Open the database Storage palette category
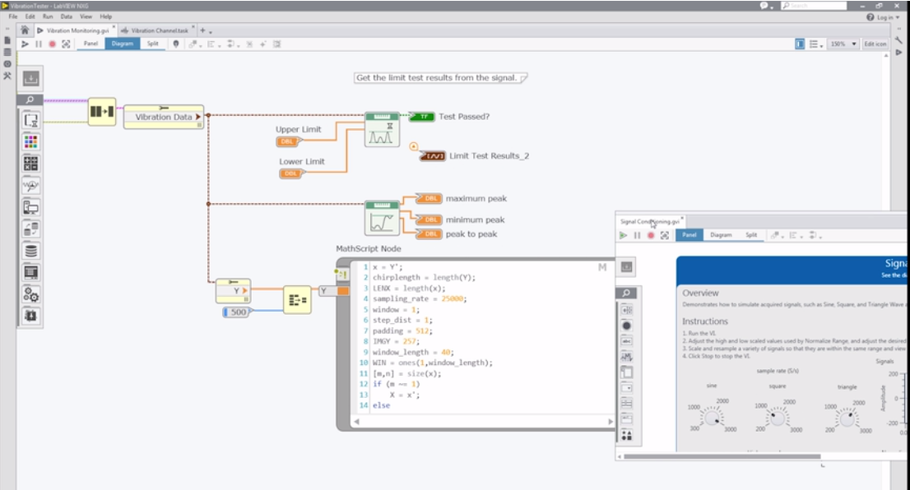Image resolution: width=910 pixels, height=490 pixels. coord(30,251)
